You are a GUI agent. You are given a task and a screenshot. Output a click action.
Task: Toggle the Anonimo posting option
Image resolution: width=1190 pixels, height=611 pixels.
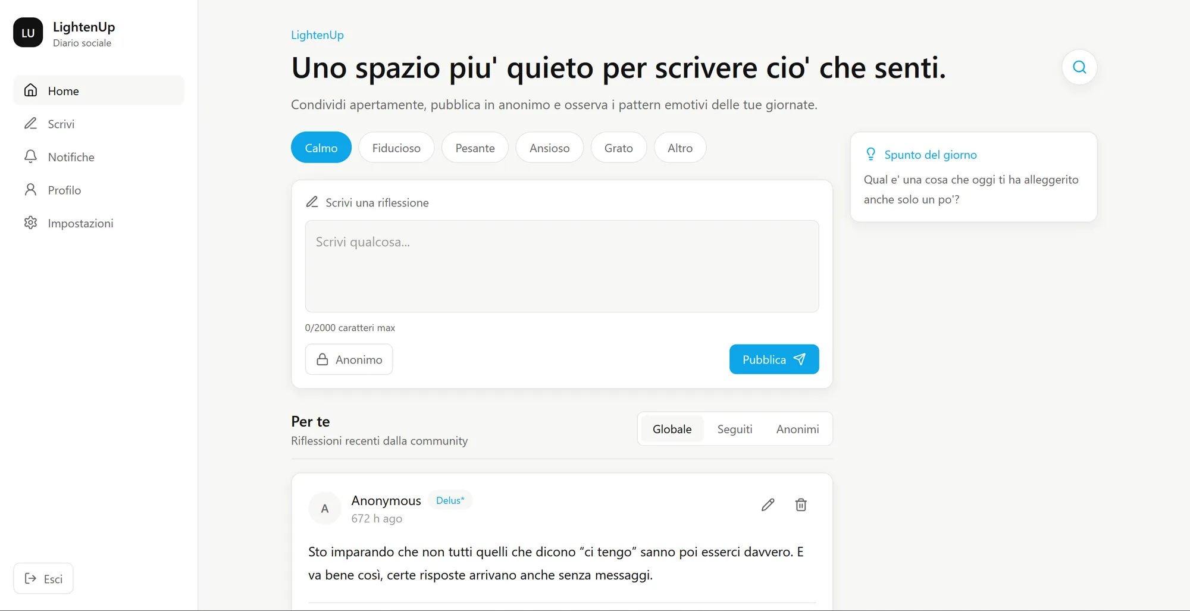point(349,359)
